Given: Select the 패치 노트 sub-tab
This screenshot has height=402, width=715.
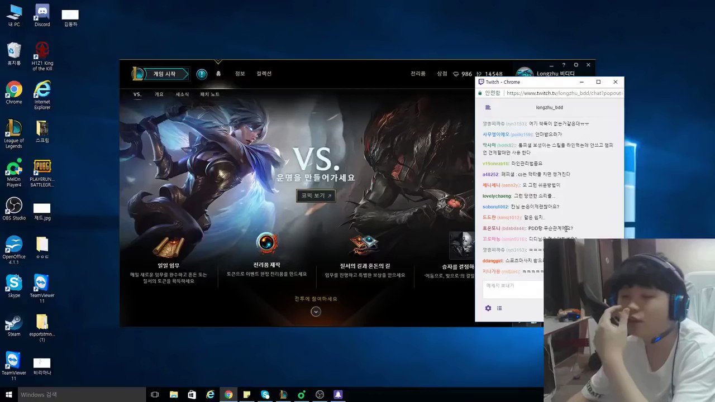Looking at the screenshot, I should (210, 94).
